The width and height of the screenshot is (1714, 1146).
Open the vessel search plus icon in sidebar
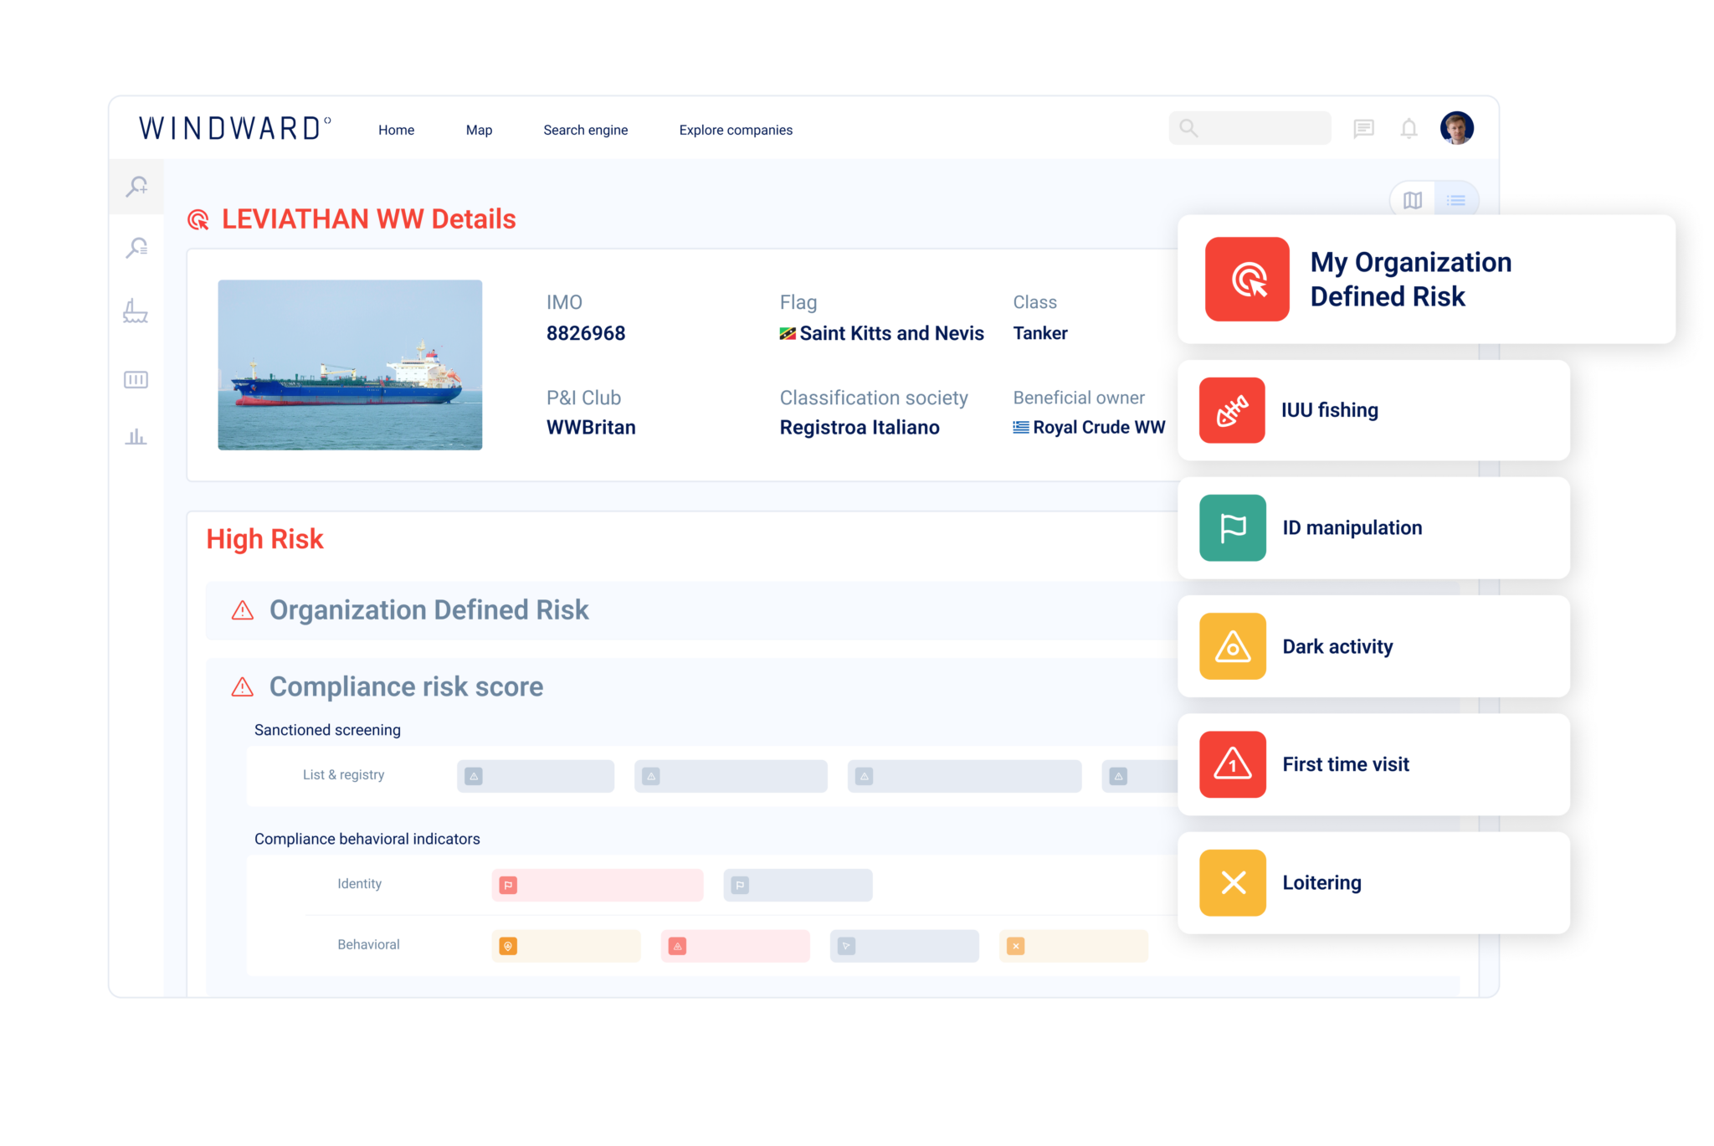click(137, 187)
